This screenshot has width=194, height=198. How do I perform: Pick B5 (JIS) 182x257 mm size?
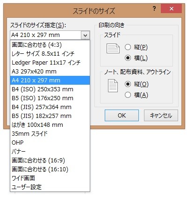coord(50,116)
